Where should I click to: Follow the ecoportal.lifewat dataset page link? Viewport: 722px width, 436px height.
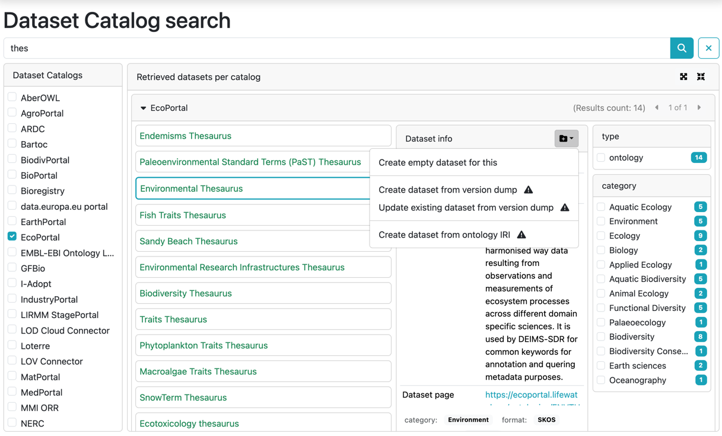[x=532, y=395]
